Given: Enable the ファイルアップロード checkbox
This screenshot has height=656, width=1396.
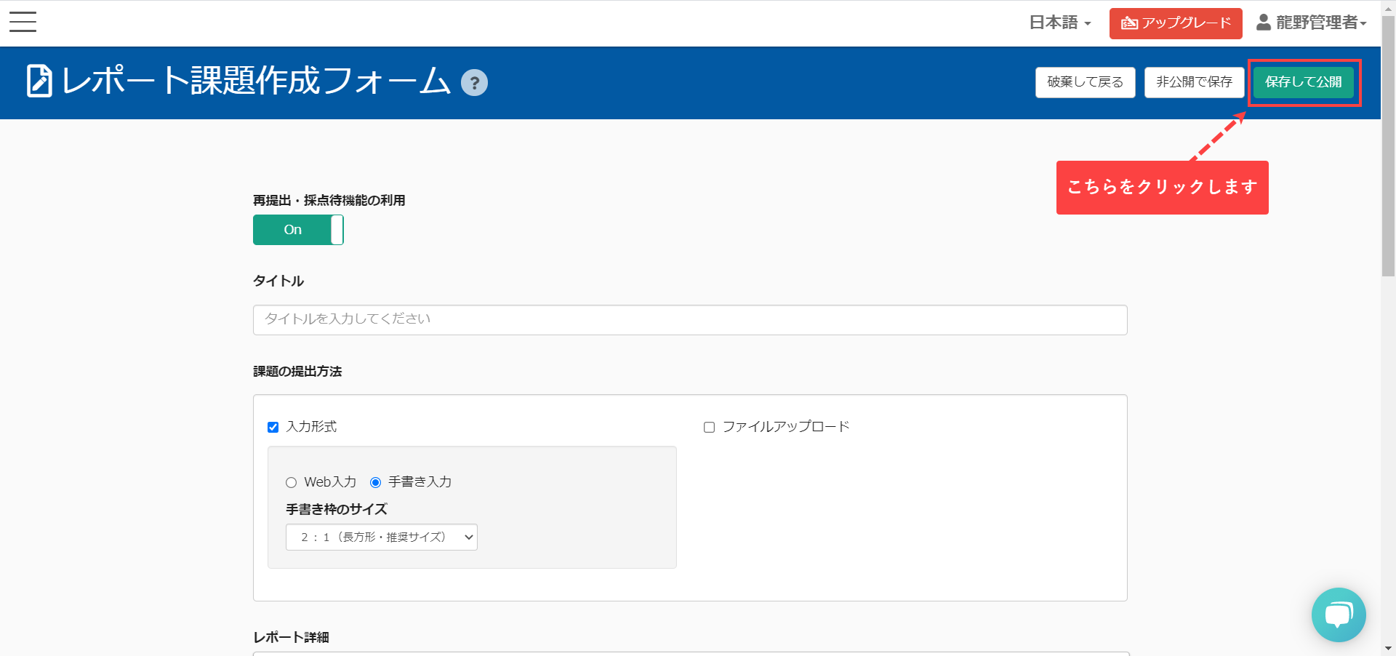Looking at the screenshot, I should click(x=709, y=427).
